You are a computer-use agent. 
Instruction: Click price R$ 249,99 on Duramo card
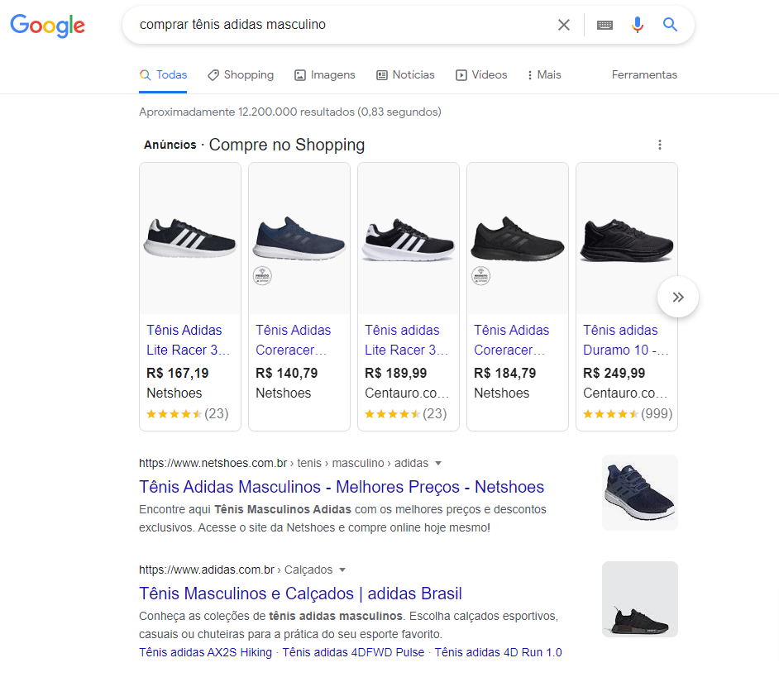[614, 373]
